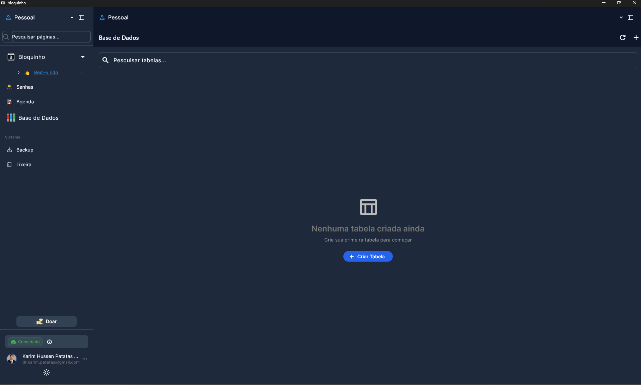Open user options via the three-dot menu
The width and height of the screenshot is (641, 385).
coord(84,359)
